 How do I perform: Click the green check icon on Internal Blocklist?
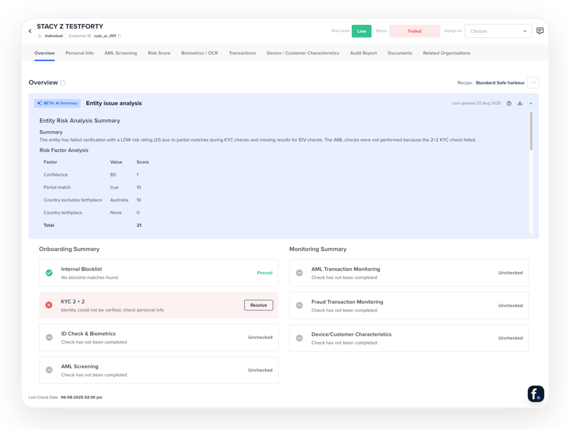click(49, 273)
